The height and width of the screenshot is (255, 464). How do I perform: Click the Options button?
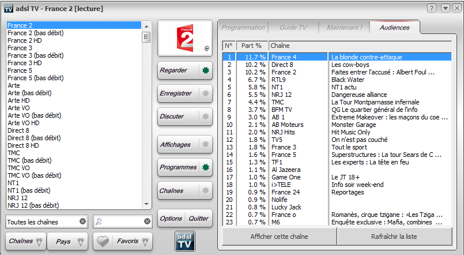171,219
